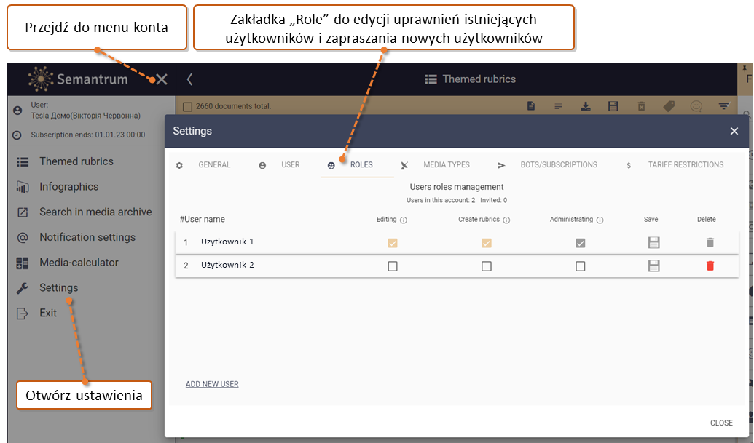Toggle Editing checkbox for Użytkownik 1

(393, 243)
